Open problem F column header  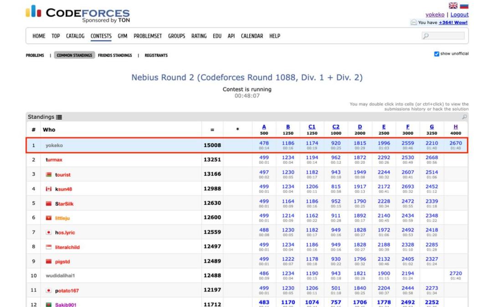coord(408,127)
